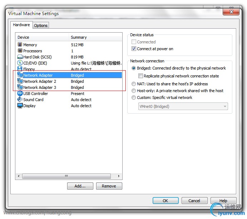Click the Sound Card speaker icon
Image resolution: width=247 pixels, height=219 pixels.
pos(20,99)
